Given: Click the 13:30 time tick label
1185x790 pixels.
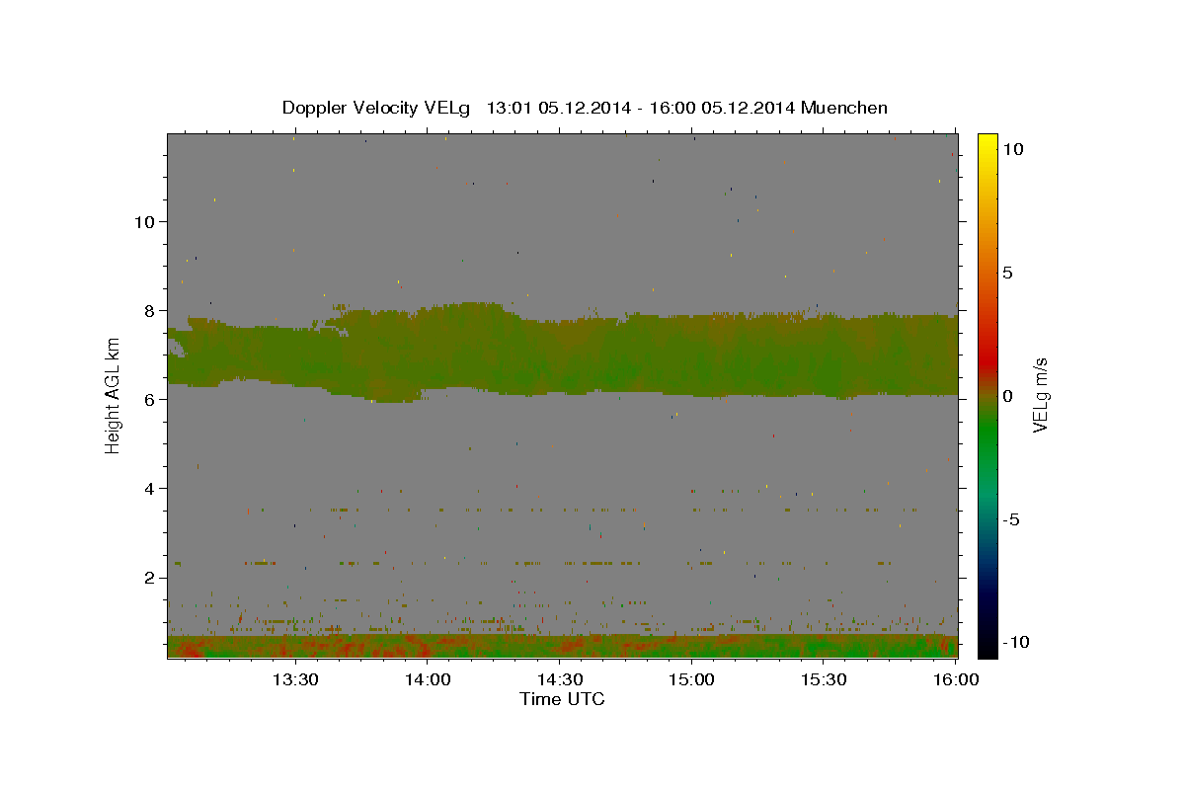Looking at the screenshot, I should (x=294, y=679).
